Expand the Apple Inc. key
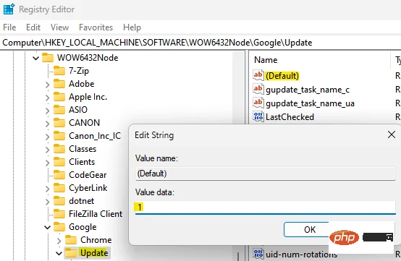The width and height of the screenshot is (401, 261). tap(47, 98)
